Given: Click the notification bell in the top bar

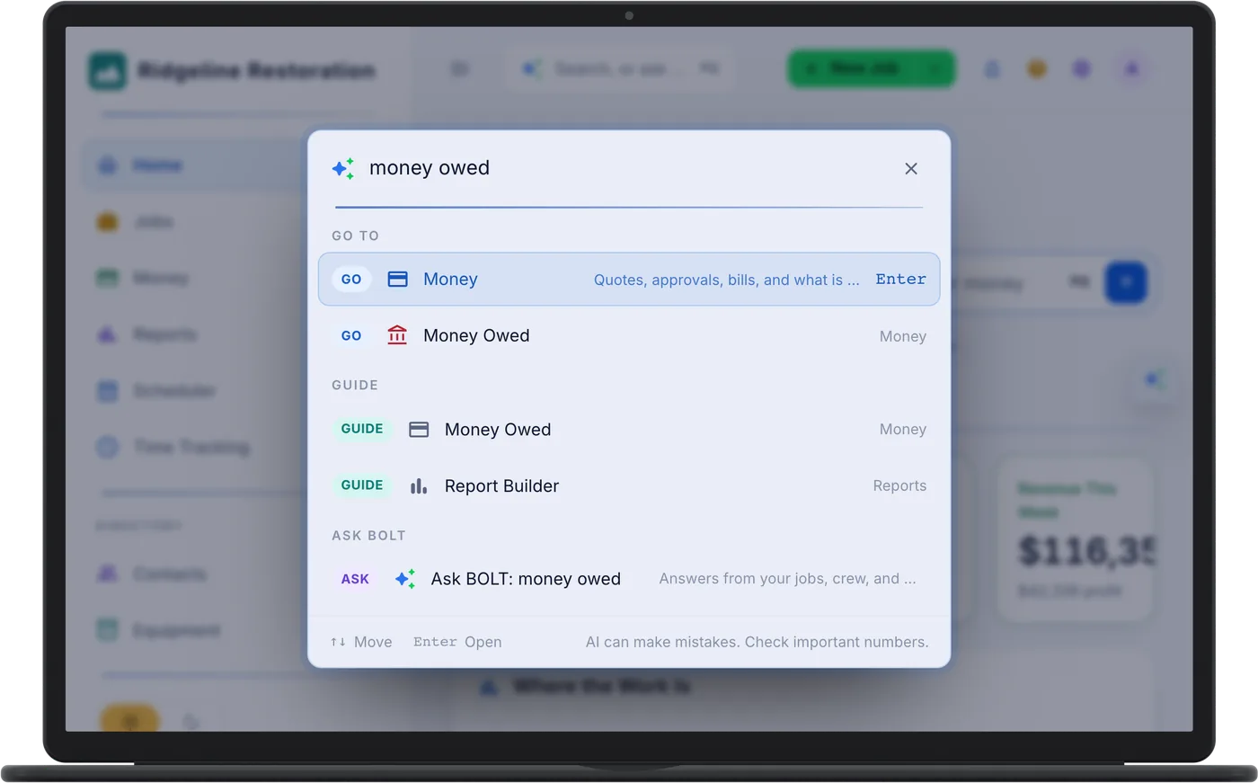Looking at the screenshot, I should (992, 69).
